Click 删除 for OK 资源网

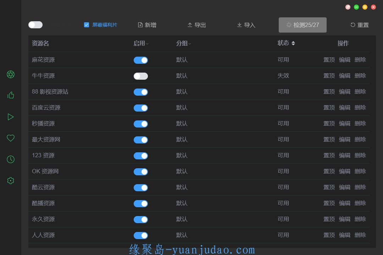[x=360, y=171]
